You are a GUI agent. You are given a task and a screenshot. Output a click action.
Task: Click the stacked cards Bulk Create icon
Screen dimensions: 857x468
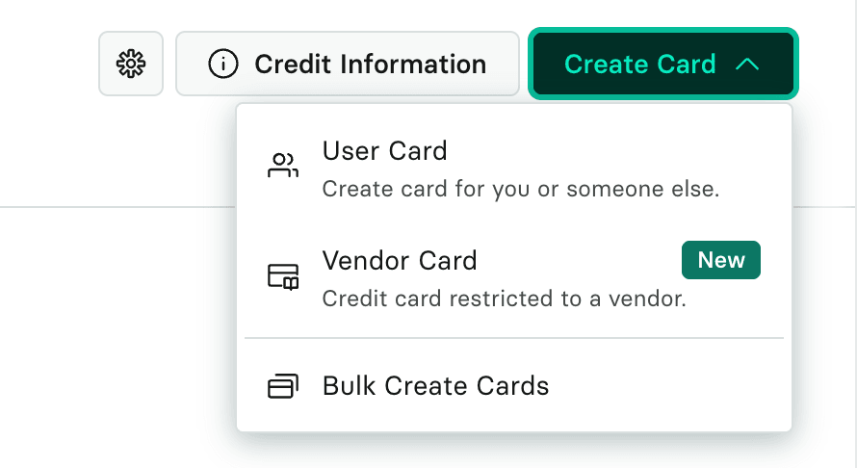pyautogui.click(x=283, y=387)
